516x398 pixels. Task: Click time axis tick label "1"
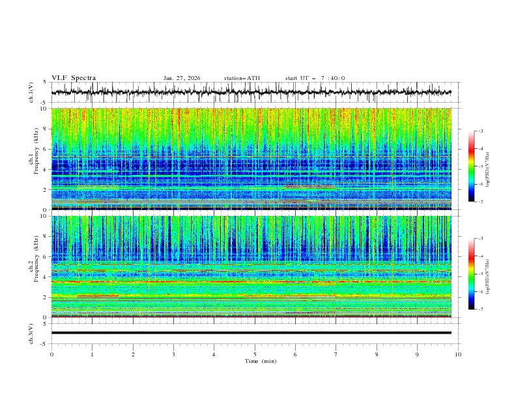[x=93, y=354]
